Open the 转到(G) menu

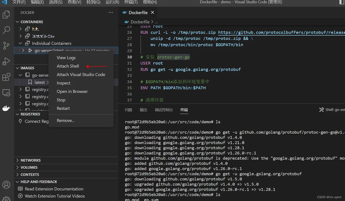(93, 2)
